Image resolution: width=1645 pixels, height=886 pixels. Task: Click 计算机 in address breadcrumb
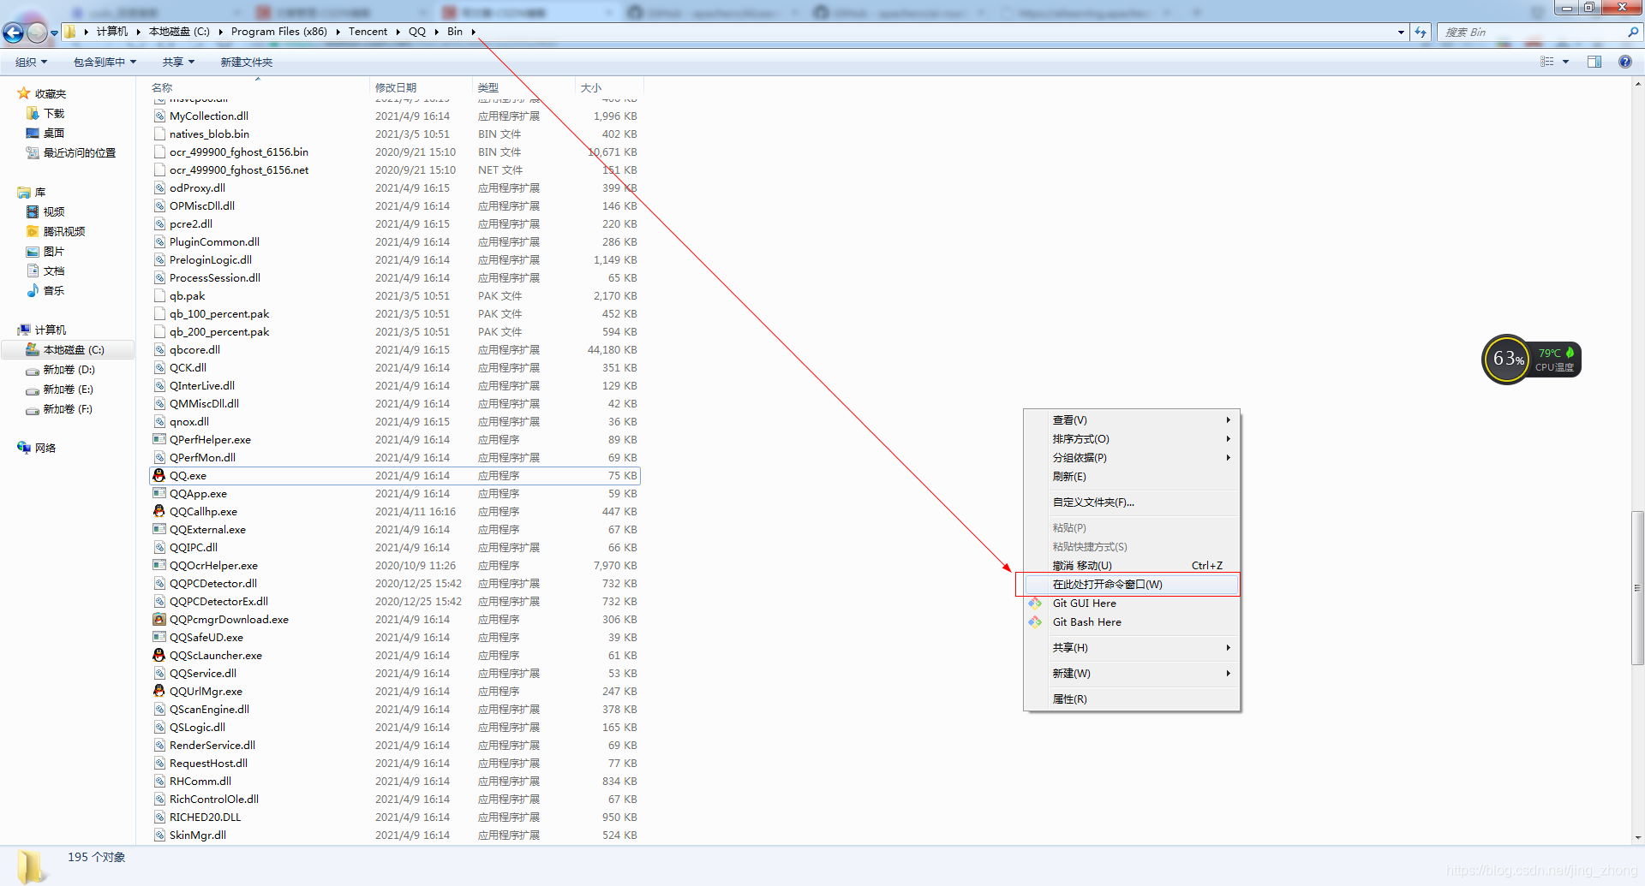pos(112,32)
